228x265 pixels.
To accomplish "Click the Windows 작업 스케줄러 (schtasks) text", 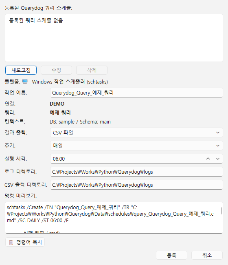I will (70, 82).
